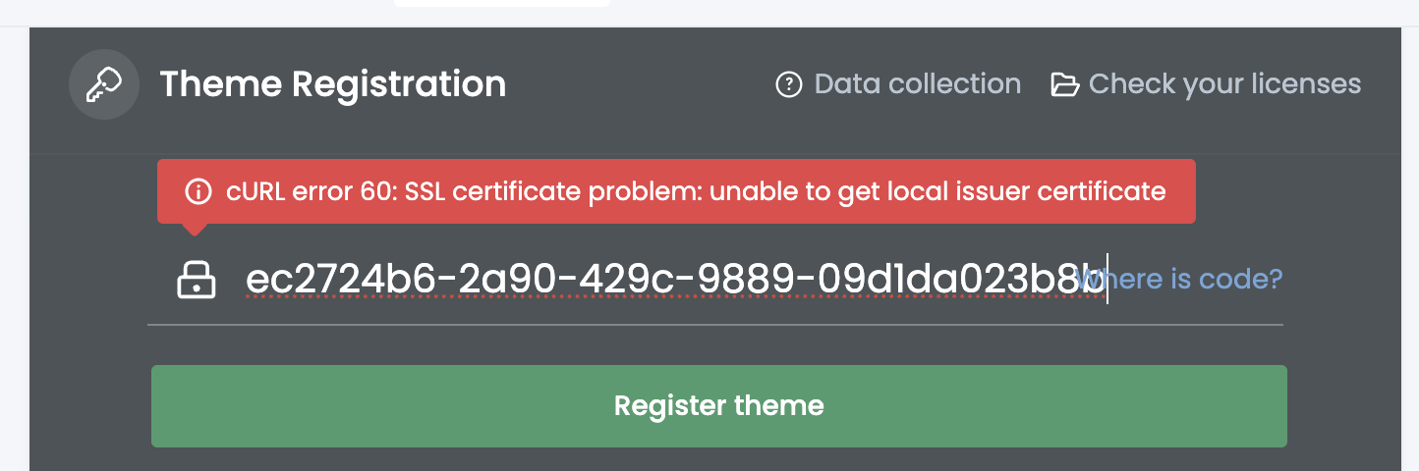Screen dimensions: 1419x471
Task: Click the key icon beside Theme Registration
Action: pyautogui.click(x=104, y=84)
